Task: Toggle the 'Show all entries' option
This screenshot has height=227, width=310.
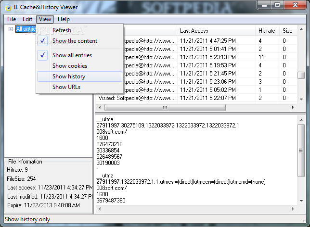Action: [x=80, y=55]
